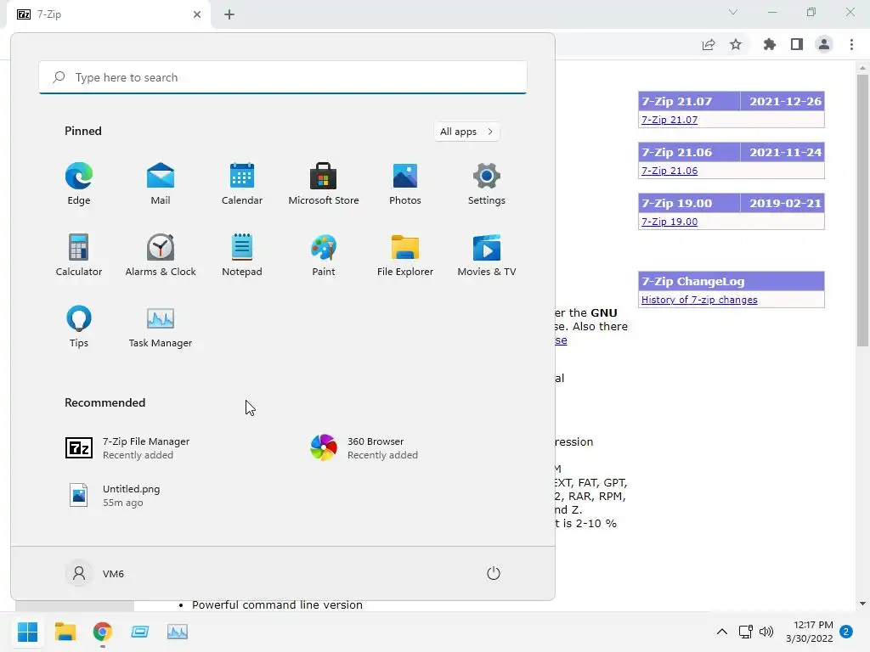Select the 7-Zip browser tab
The width and height of the screenshot is (870, 652).
coord(108,14)
